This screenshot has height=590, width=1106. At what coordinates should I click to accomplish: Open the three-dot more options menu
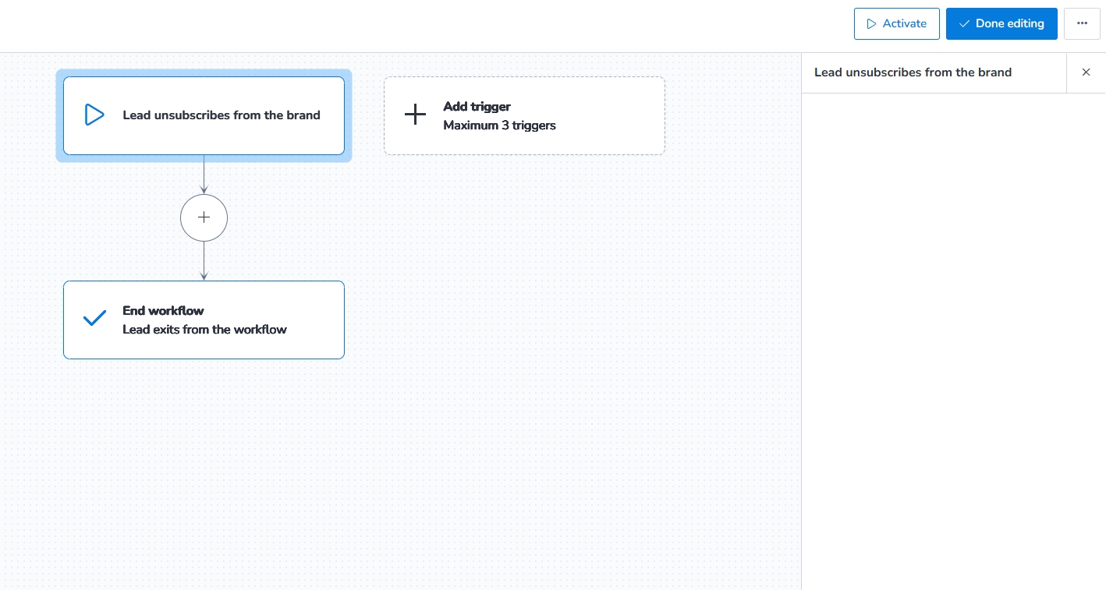tap(1082, 23)
